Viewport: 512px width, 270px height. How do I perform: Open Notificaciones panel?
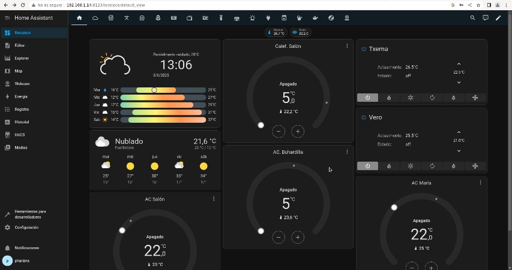point(34,248)
